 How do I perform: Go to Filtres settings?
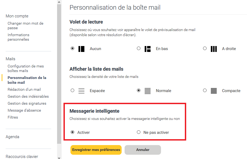[x=13, y=117]
